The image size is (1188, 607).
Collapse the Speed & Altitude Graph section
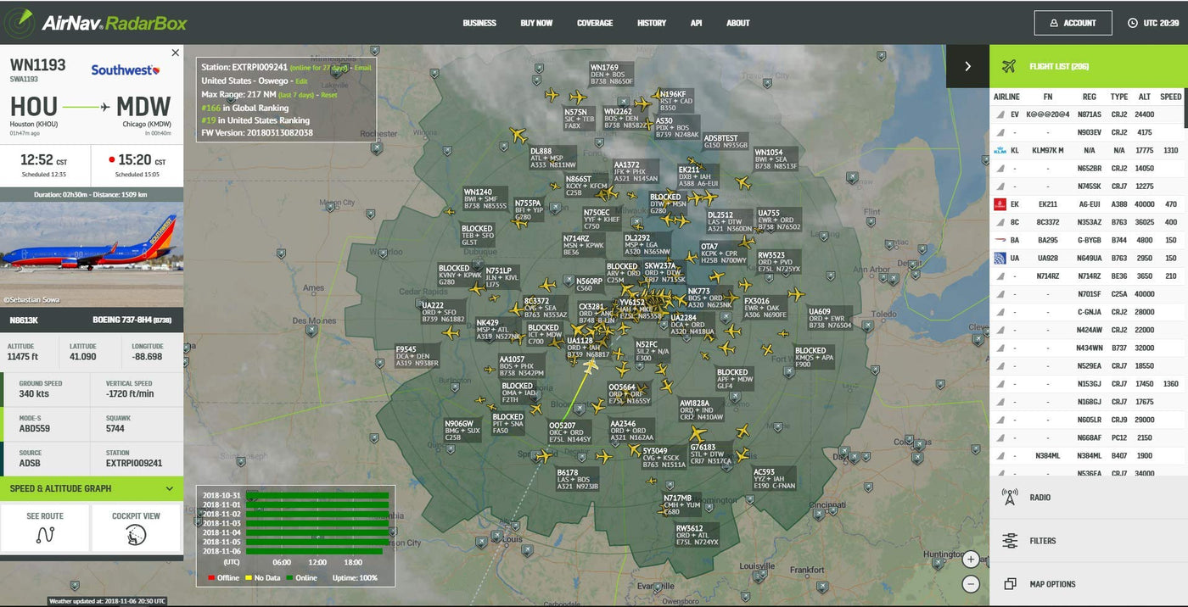pos(170,488)
